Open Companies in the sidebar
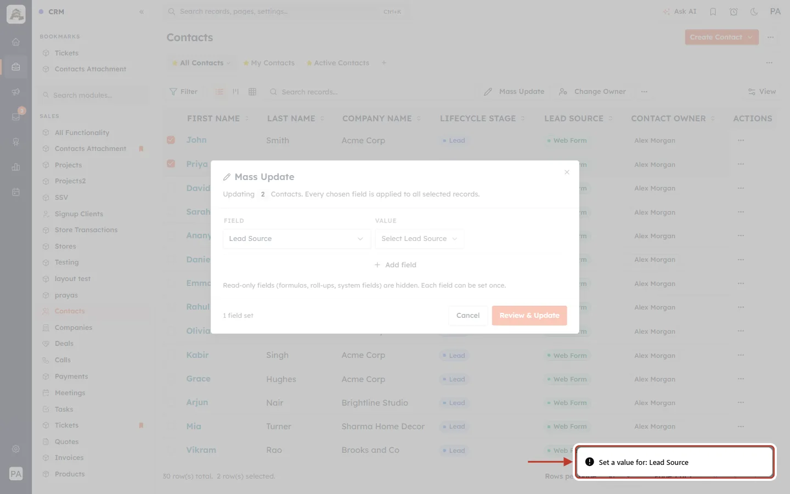Viewport: 790px width, 494px height. [x=73, y=328]
